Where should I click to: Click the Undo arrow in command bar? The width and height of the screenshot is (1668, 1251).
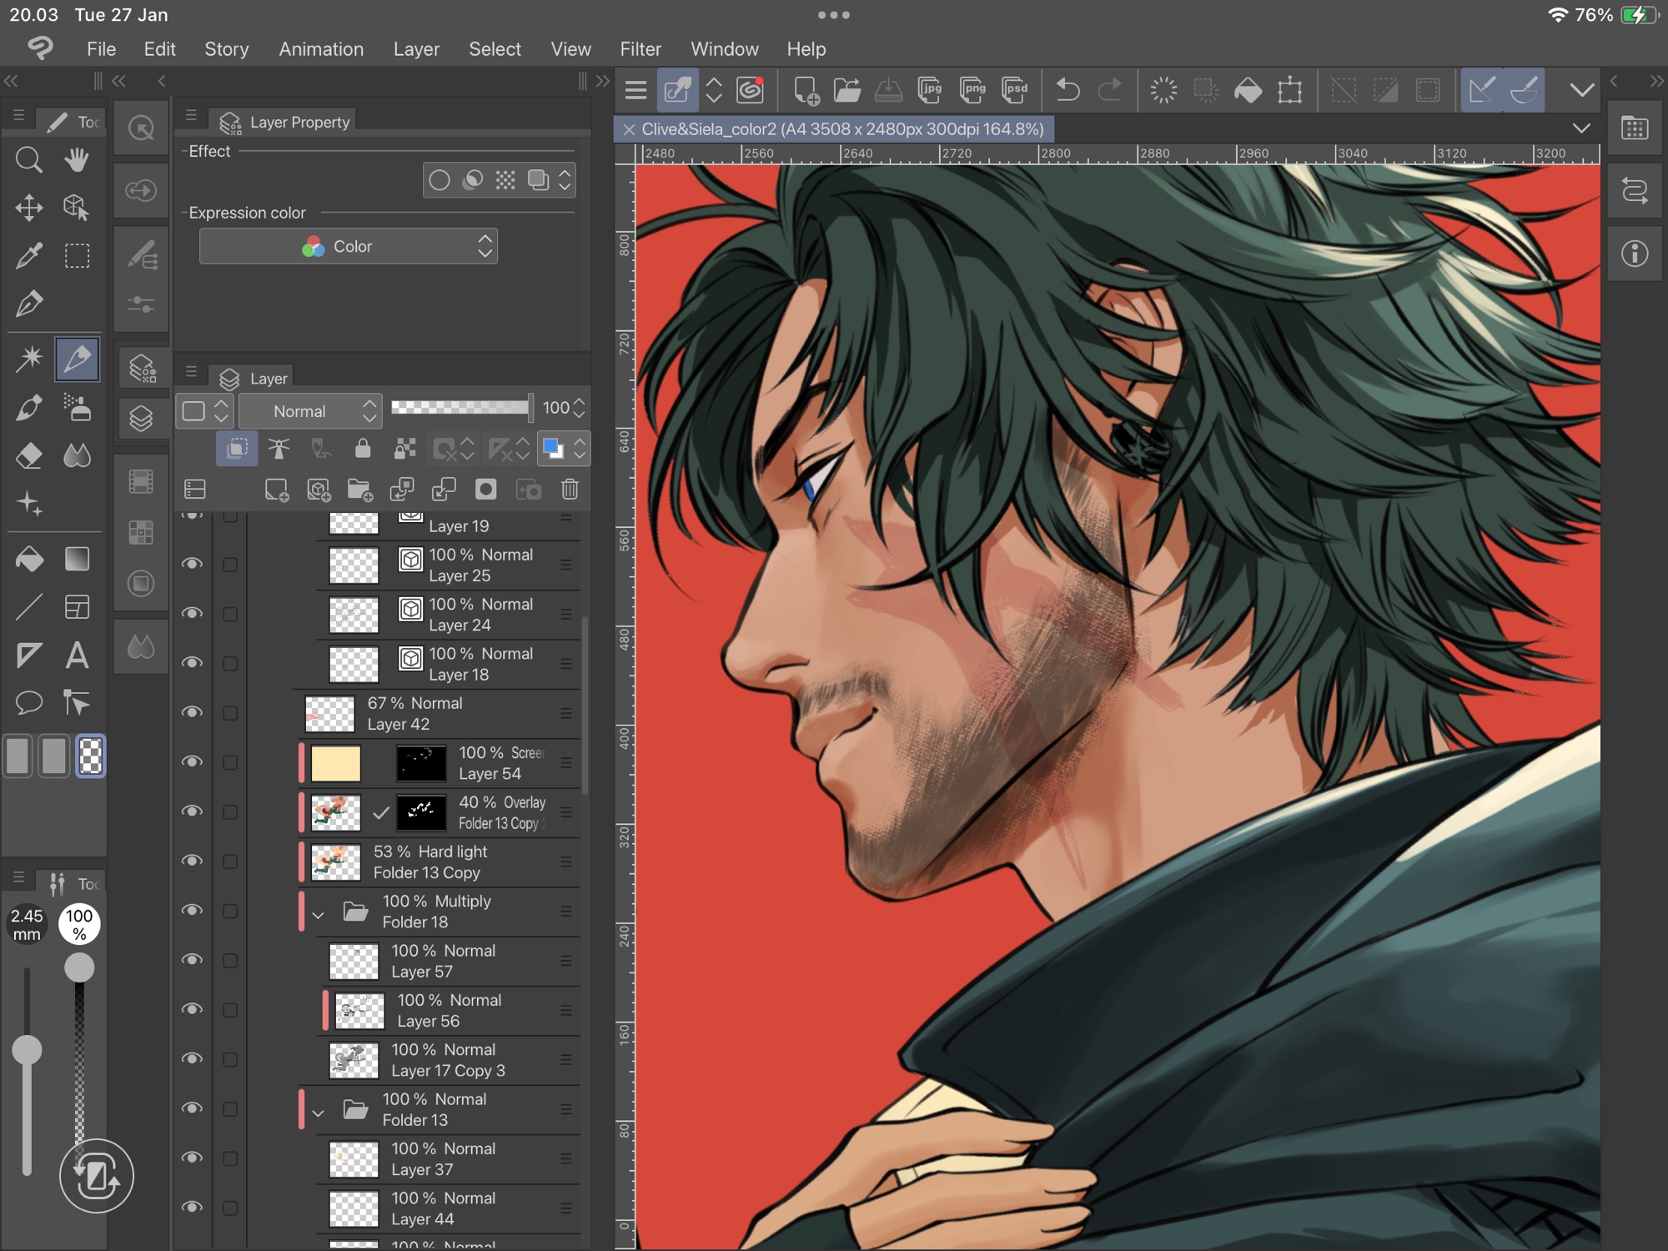pyautogui.click(x=1068, y=89)
